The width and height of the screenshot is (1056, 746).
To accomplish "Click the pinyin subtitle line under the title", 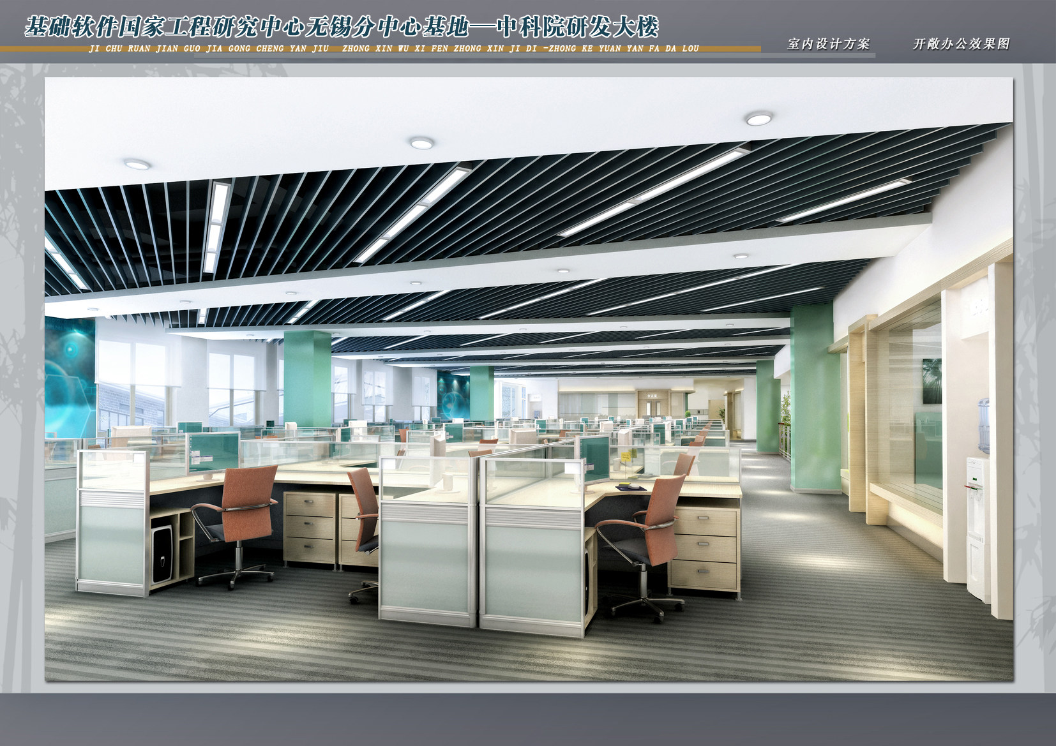I will 394,48.
